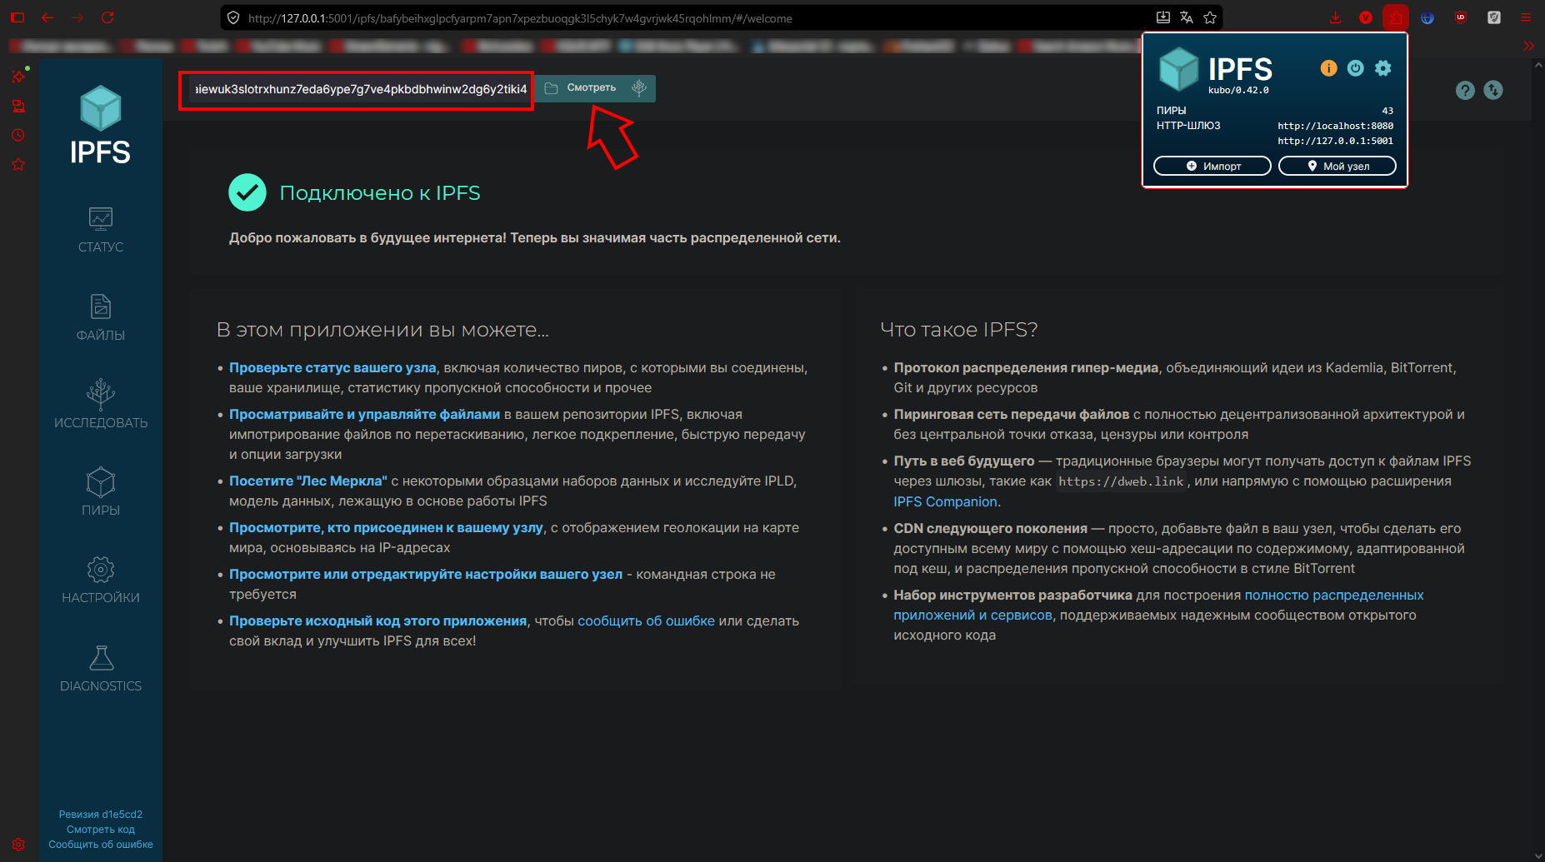Open the help question-mark icon
Screen dimensions: 1545x862
click(x=1465, y=90)
